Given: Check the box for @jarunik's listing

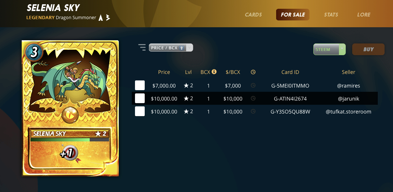Looking at the screenshot, I should 140,98.
